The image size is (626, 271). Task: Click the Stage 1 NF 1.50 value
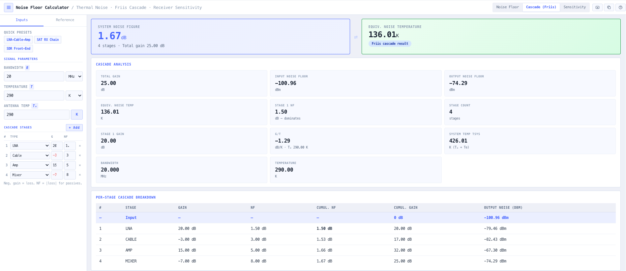[281, 112]
